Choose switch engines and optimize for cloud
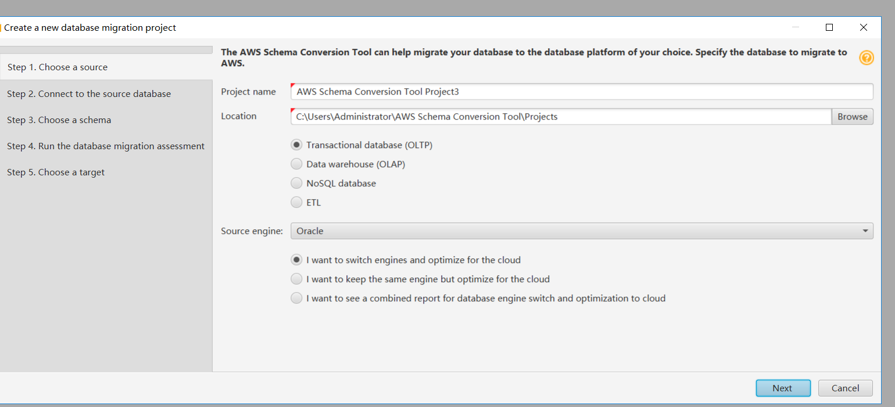This screenshot has height=407, width=895. pyautogui.click(x=296, y=260)
